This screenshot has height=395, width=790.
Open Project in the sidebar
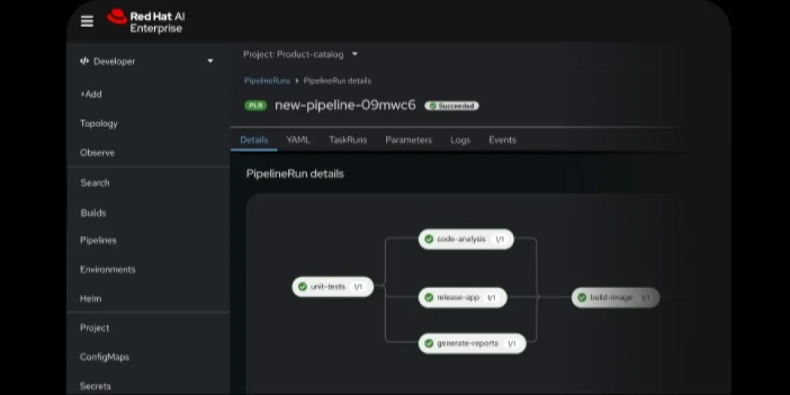94,328
